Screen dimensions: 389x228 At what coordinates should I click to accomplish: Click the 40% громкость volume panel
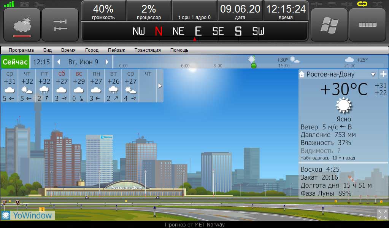tap(103, 11)
